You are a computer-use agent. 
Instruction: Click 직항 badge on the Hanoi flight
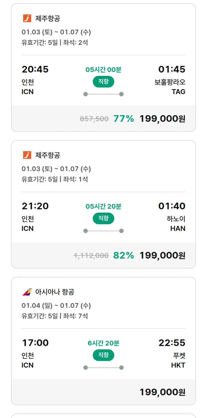104,218
